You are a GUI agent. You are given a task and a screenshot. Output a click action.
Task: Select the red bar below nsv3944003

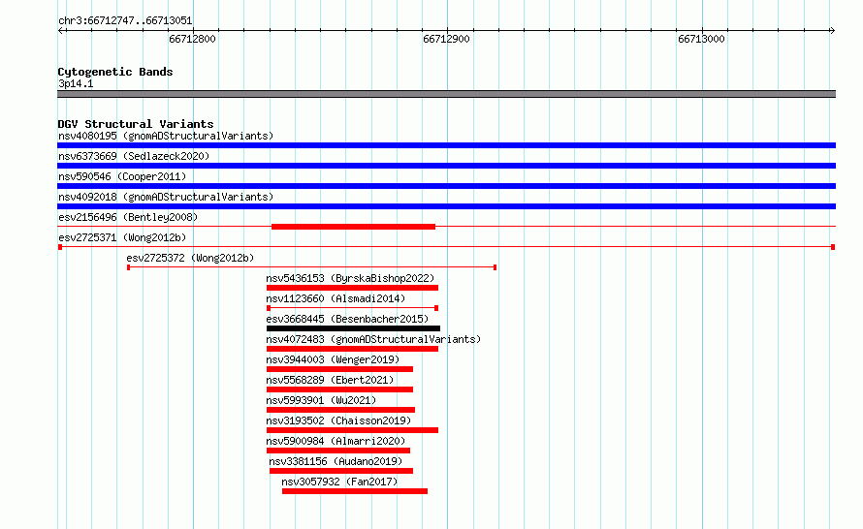[339, 369]
